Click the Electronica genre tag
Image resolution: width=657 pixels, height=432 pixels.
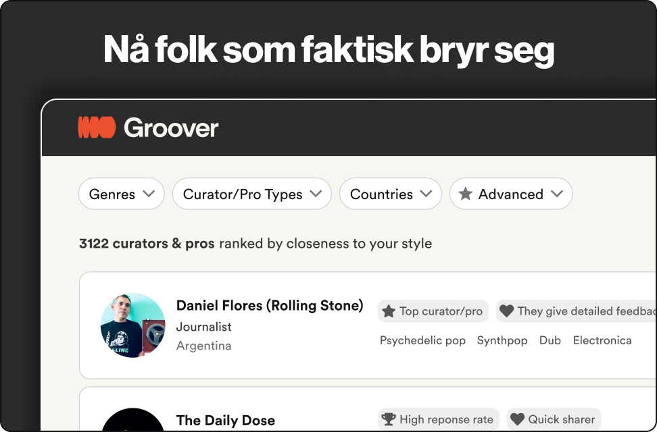point(602,340)
